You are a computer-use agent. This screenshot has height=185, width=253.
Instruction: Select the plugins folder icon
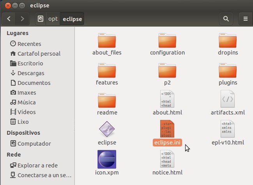(228, 70)
